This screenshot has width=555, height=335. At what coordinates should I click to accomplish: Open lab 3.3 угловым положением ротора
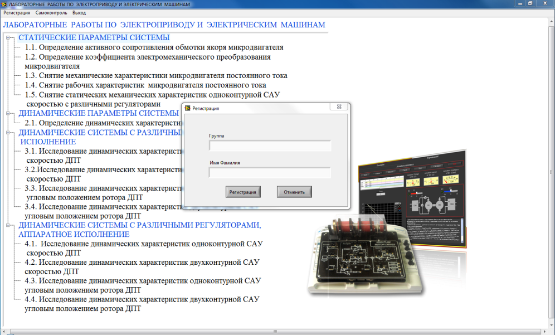(x=103, y=193)
